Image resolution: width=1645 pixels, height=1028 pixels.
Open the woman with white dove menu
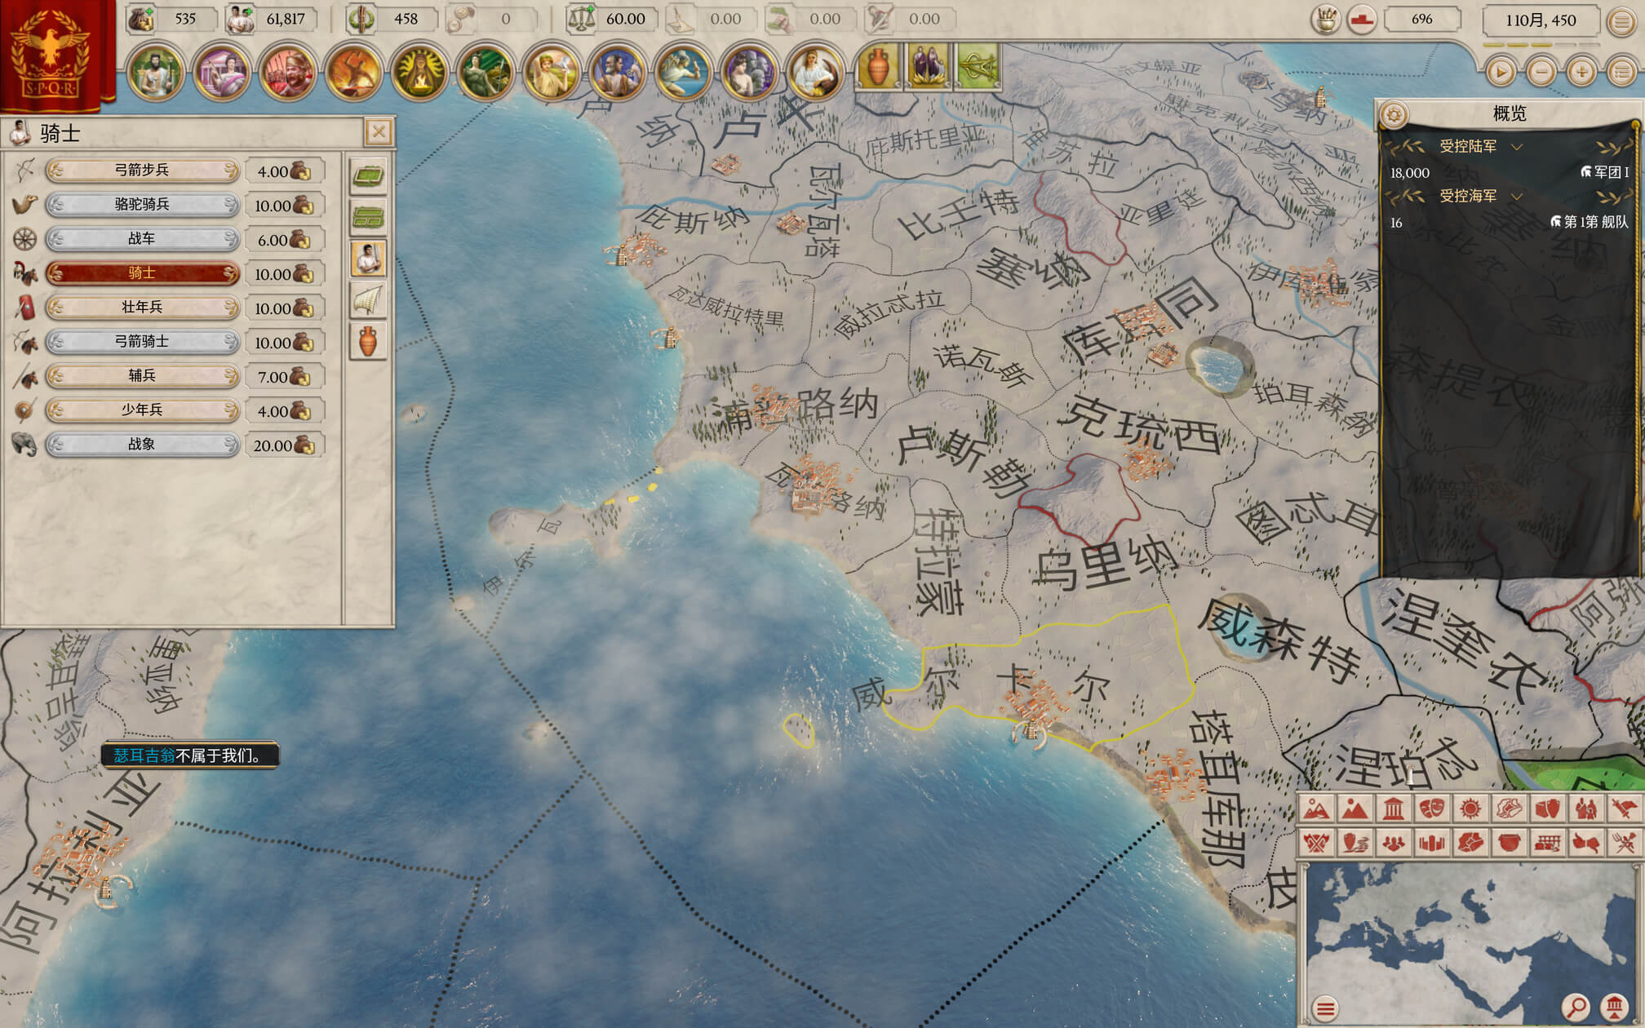(x=552, y=72)
